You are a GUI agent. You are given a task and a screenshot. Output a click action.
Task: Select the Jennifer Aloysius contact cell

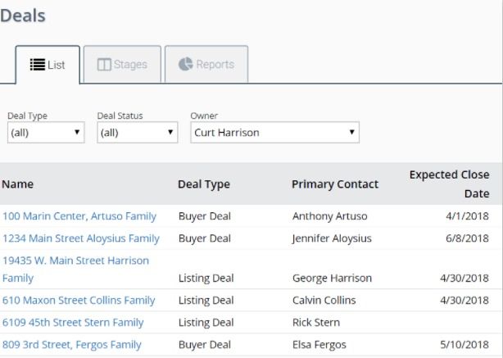click(x=332, y=238)
